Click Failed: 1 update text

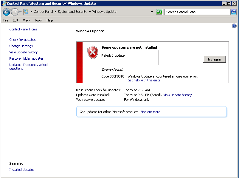coord(113,55)
